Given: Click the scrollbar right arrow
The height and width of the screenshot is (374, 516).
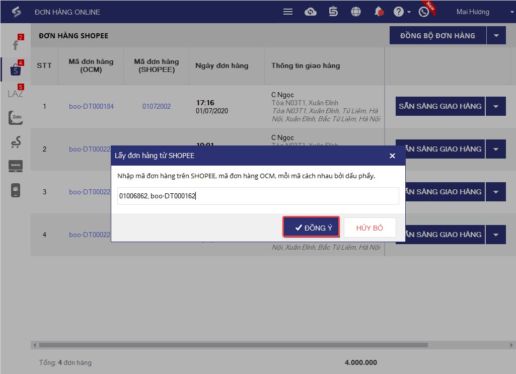Looking at the screenshot, I should tap(511, 345).
